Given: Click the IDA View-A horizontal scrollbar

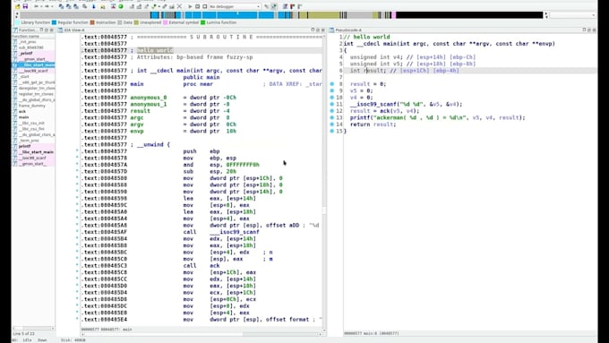Looking at the screenshot, I should (x=202, y=334).
